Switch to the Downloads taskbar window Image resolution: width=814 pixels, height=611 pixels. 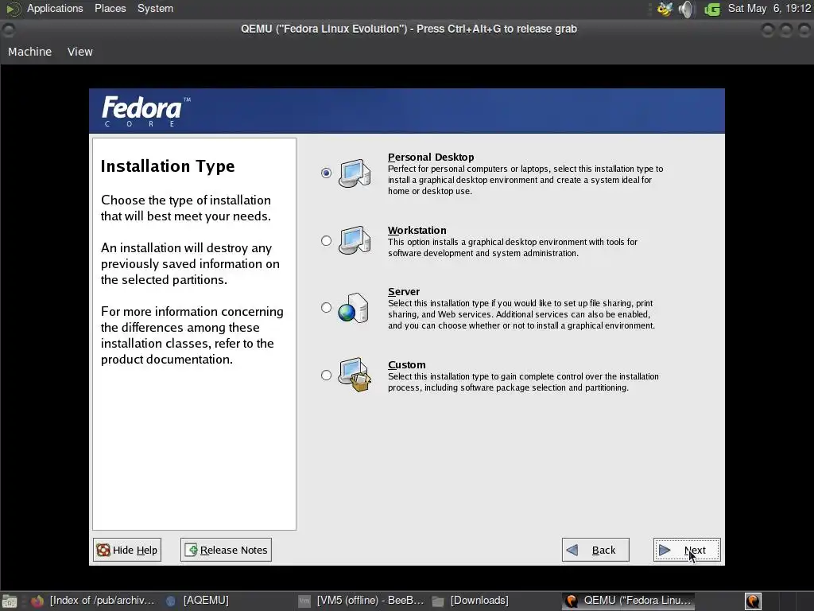(x=471, y=600)
